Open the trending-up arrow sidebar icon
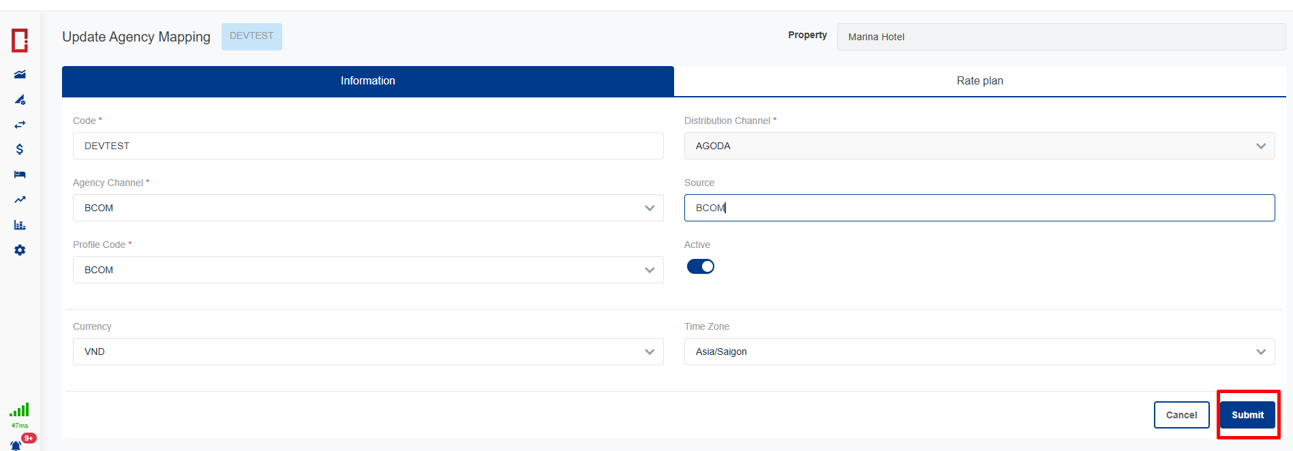 (20, 200)
